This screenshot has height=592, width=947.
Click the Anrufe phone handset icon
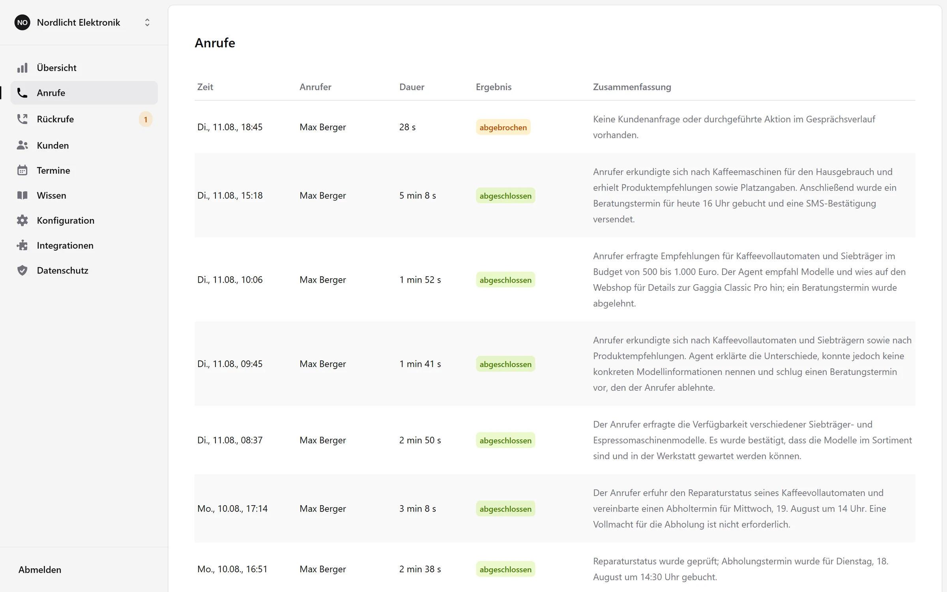click(22, 93)
